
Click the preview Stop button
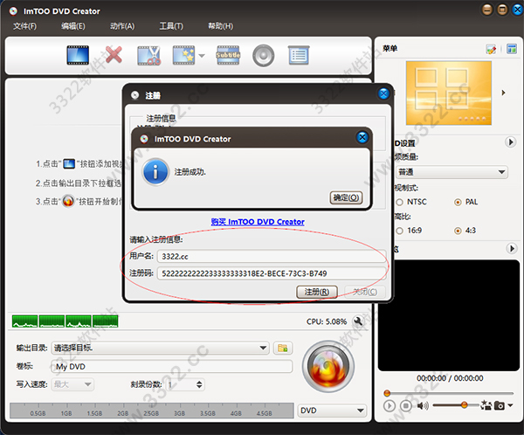pos(406,406)
